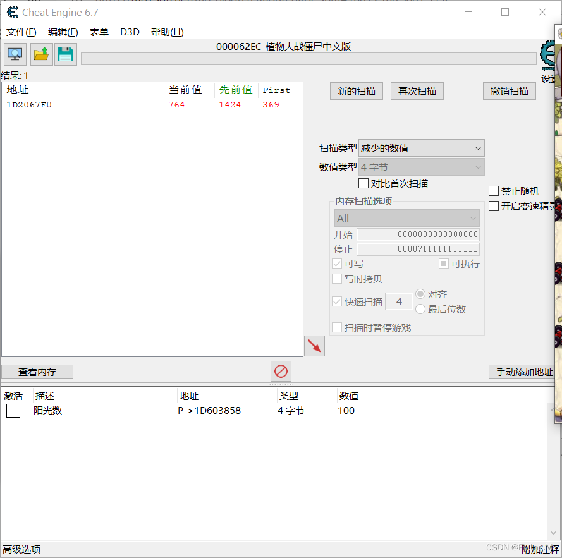Image resolution: width=562 pixels, height=558 pixels.
Task: Click 高级选项 in the status bar
Action: (21, 549)
